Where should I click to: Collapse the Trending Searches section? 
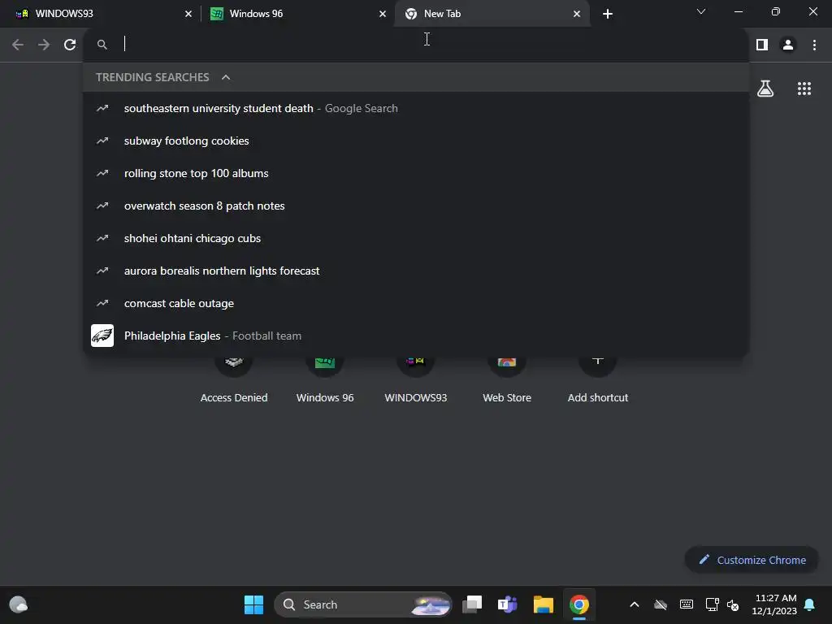(x=226, y=77)
